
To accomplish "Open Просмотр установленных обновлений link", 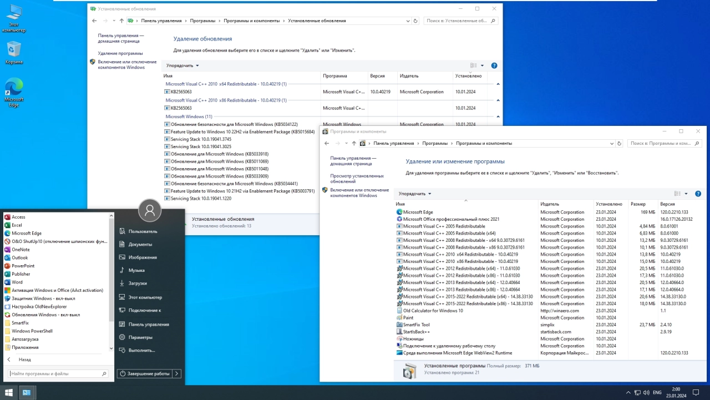I will click(357, 179).
